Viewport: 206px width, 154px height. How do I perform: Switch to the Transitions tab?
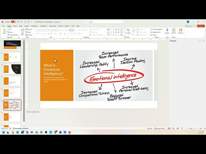(x=34, y=26)
